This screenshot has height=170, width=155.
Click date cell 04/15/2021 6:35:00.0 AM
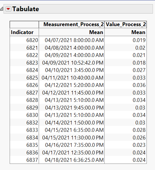74,130
